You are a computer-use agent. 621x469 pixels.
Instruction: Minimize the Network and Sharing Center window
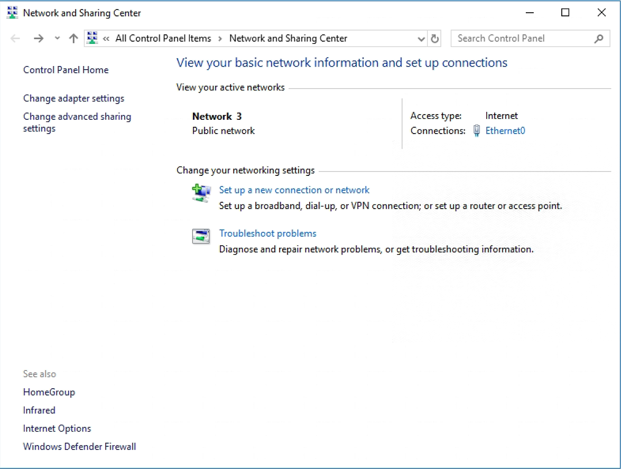[530, 13]
